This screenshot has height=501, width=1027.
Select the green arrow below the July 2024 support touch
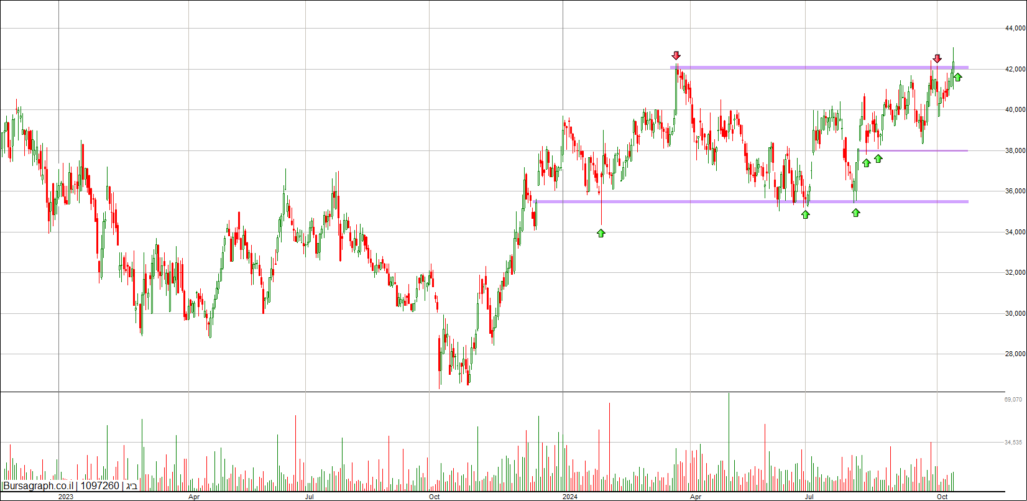click(x=806, y=214)
